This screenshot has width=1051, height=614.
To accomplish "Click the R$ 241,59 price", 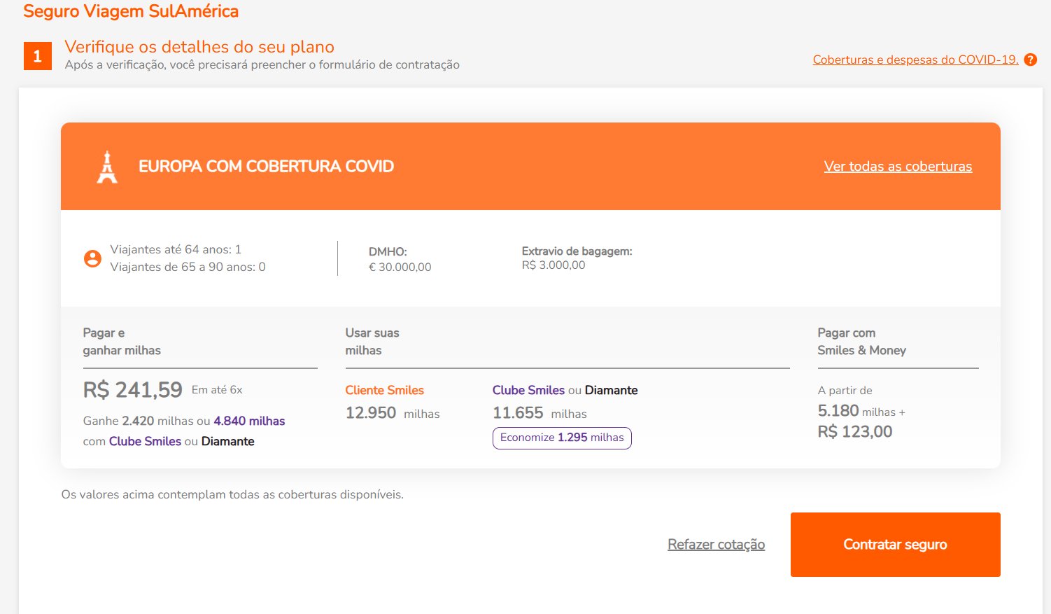I will (132, 390).
